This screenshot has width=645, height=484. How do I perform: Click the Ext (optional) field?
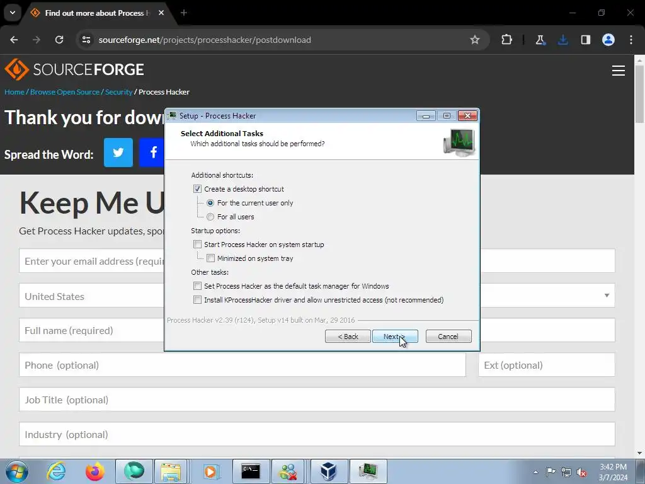click(547, 365)
